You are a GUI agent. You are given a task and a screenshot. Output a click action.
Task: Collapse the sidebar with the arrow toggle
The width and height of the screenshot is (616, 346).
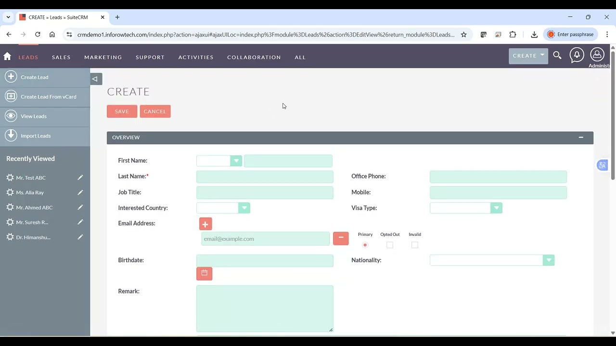[x=96, y=79]
